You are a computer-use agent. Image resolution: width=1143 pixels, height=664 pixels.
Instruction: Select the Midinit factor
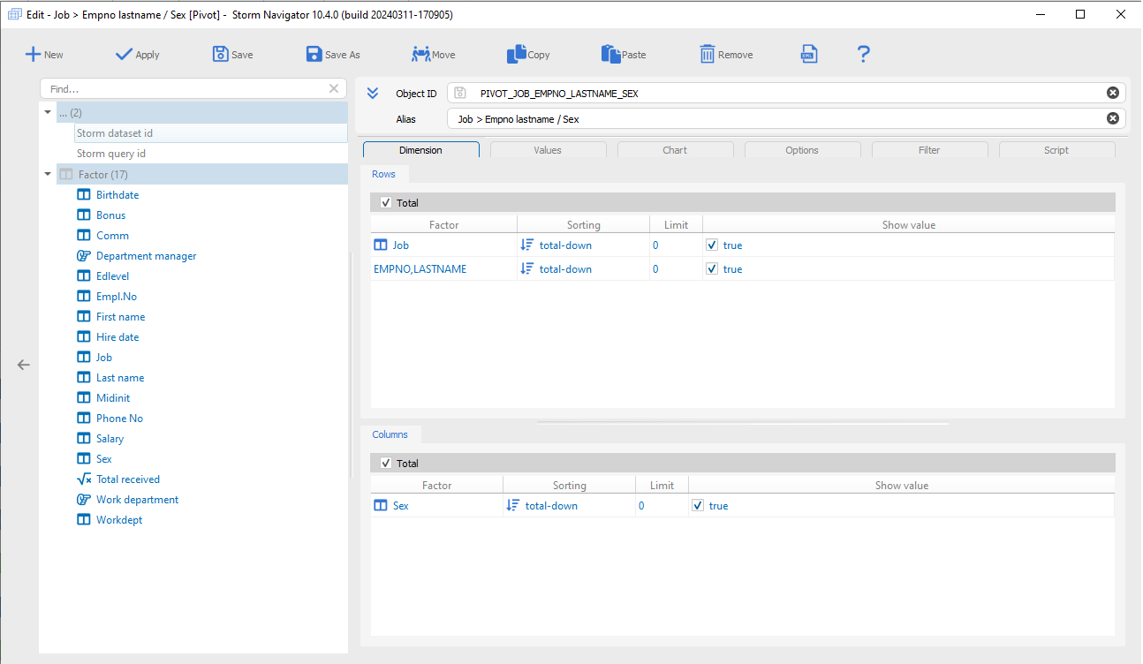click(x=113, y=398)
